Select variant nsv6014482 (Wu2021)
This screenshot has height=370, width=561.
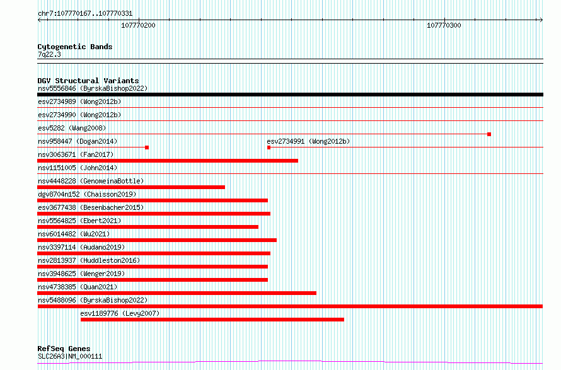pyautogui.click(x=74, y=234)
